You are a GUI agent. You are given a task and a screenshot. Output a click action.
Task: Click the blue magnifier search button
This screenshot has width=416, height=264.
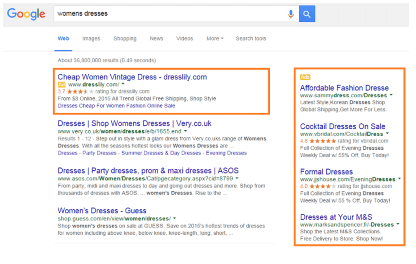coord(307,14)
